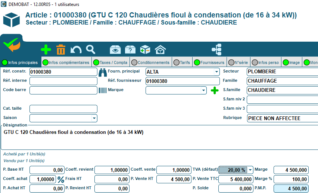
Task: Expand the Saison dropdown
Action: point(94,118)
